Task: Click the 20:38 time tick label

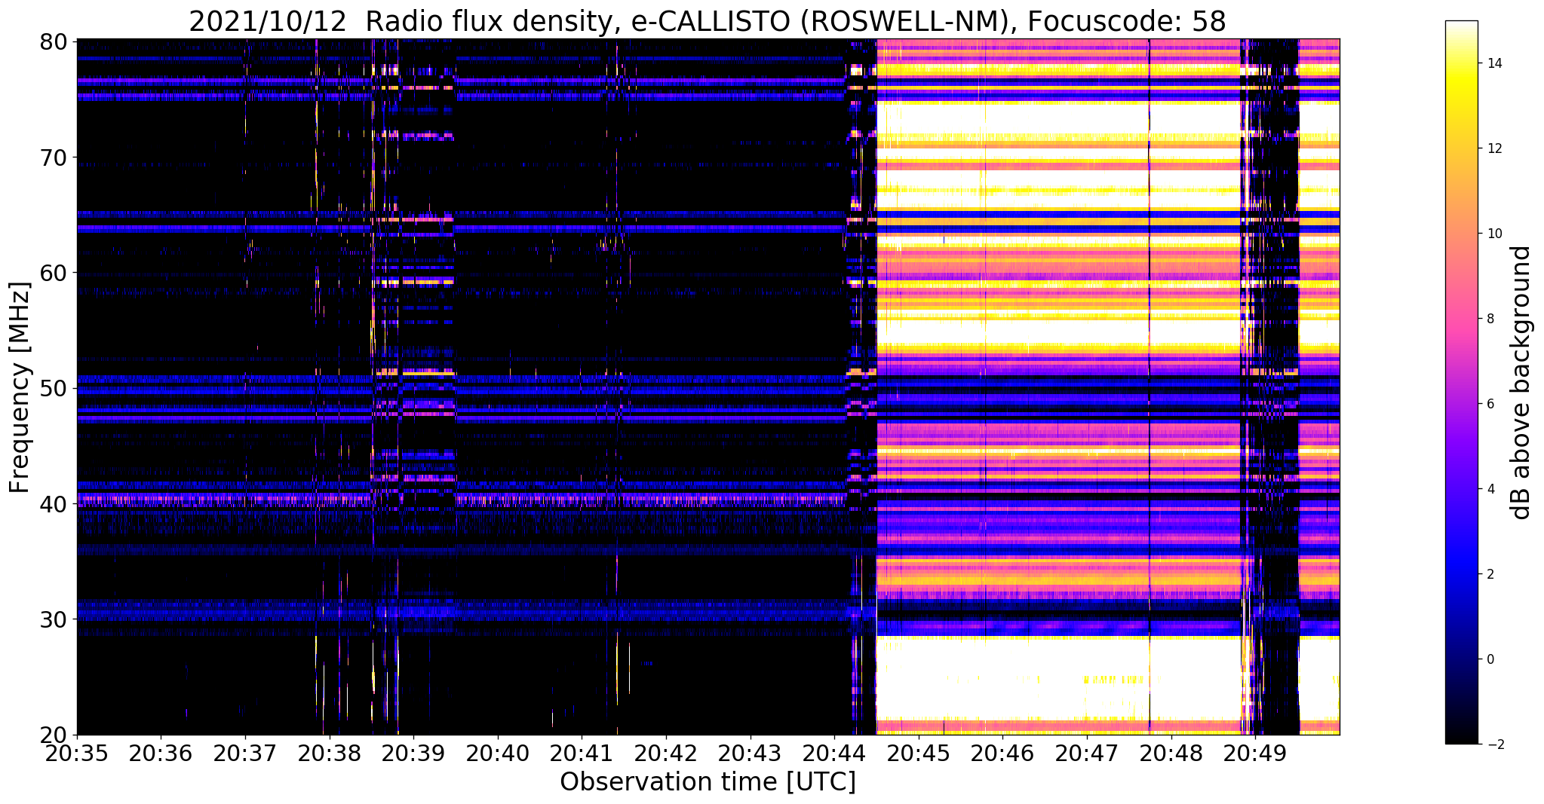Action: coord(328,752)
